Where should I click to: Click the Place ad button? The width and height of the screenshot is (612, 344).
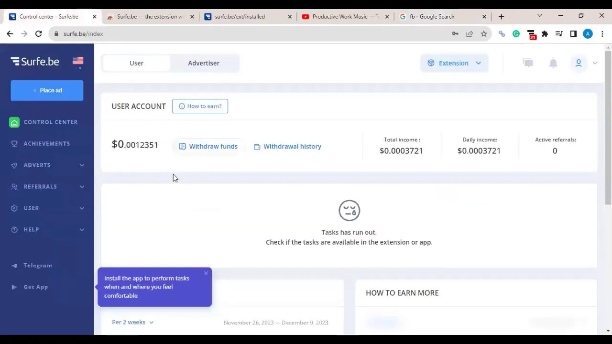47,90
